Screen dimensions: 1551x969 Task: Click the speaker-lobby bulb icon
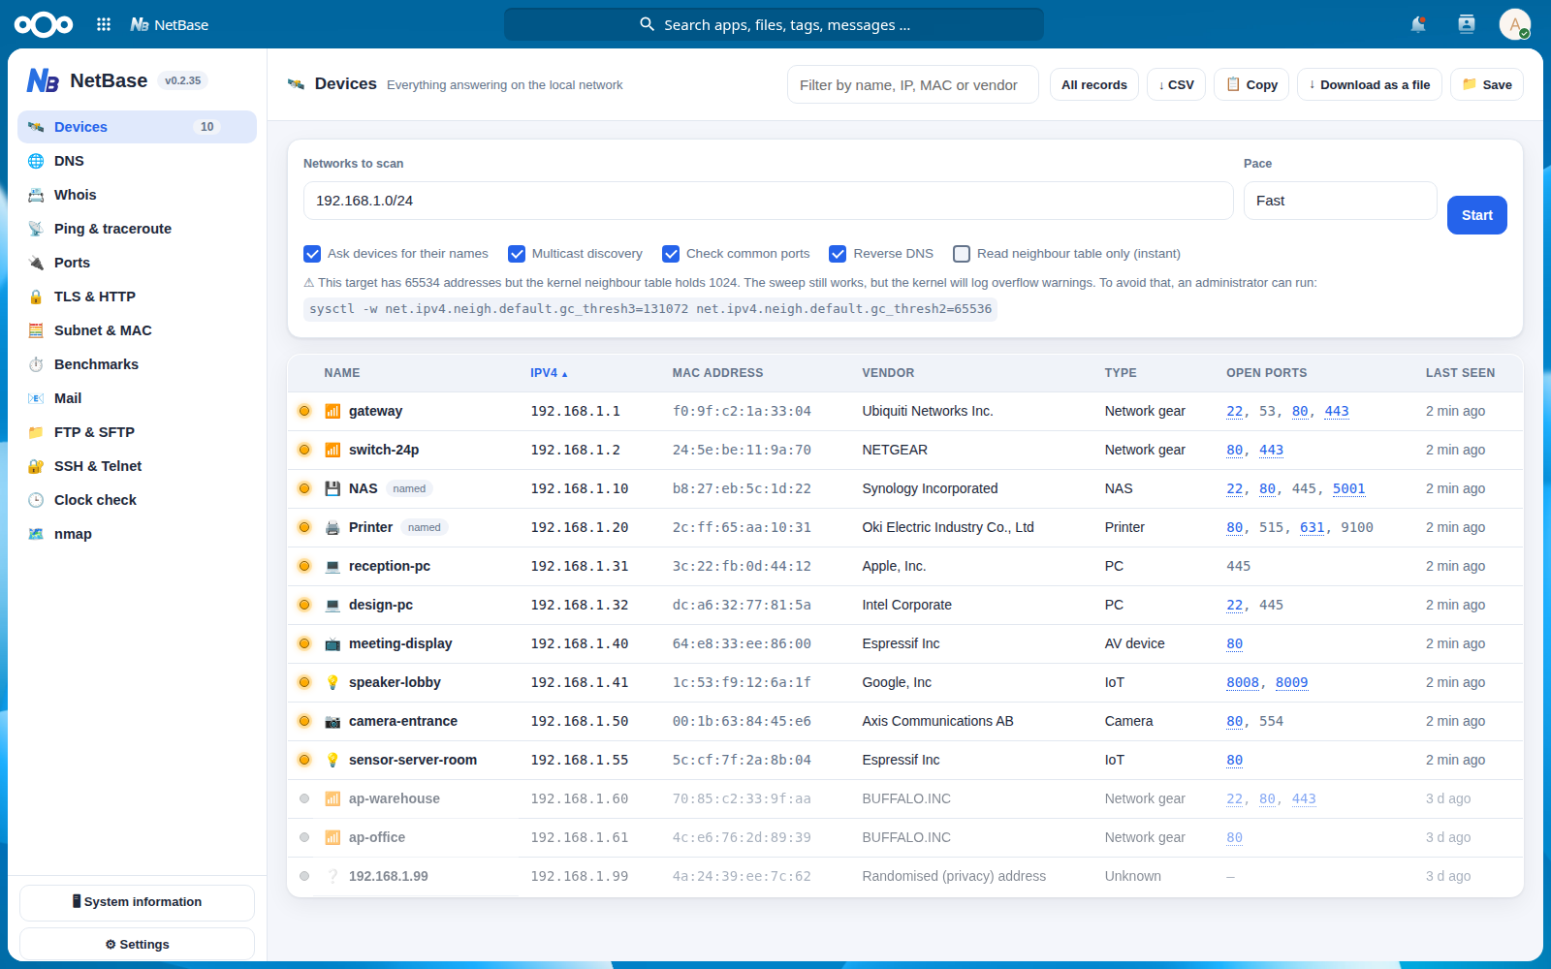pos(332,682)
